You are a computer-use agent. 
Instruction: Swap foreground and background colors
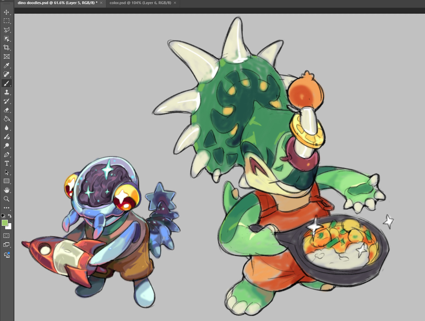[10, 216]
